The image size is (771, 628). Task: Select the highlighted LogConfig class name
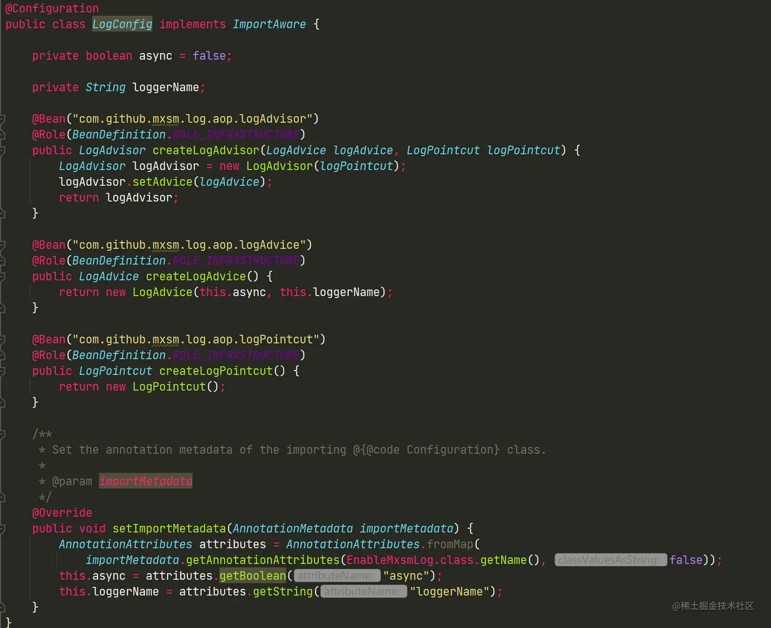tap(122, 24)
